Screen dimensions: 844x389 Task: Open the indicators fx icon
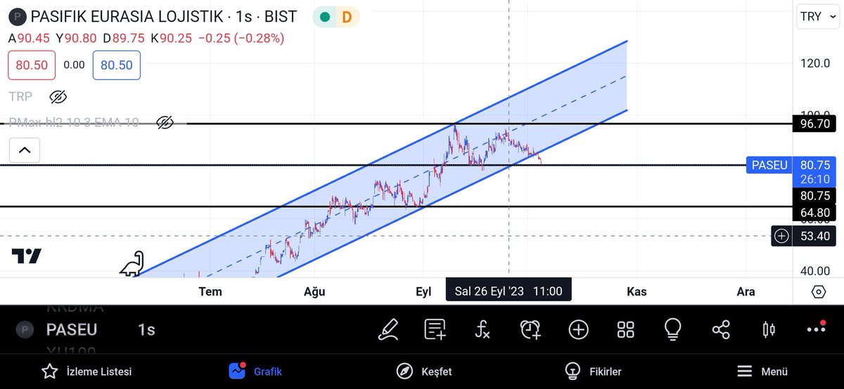[482, 329]
